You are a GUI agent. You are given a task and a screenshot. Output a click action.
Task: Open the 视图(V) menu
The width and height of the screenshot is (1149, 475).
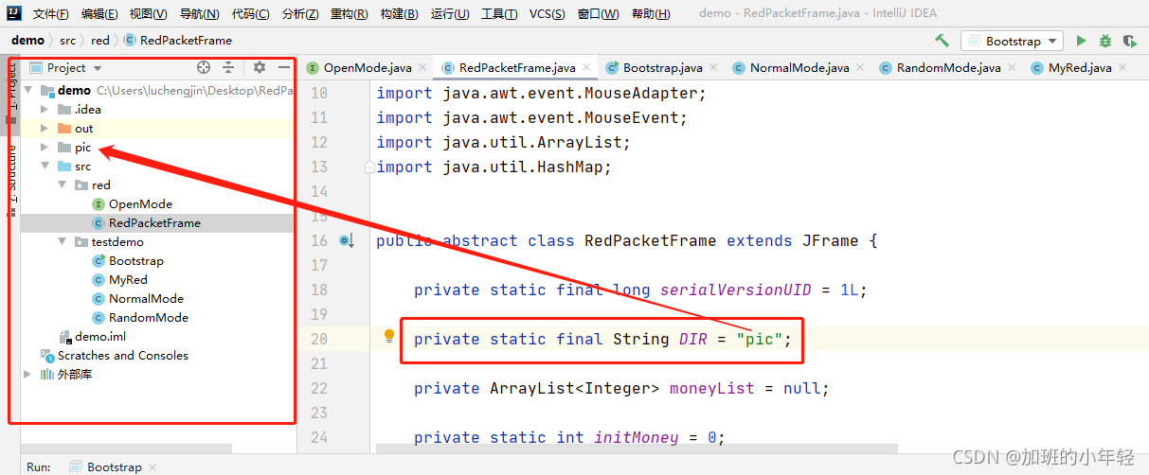click(x=149, y=14)
